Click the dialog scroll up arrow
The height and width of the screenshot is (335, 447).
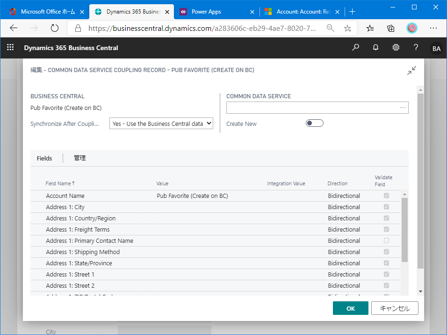[x=420, y=90]
